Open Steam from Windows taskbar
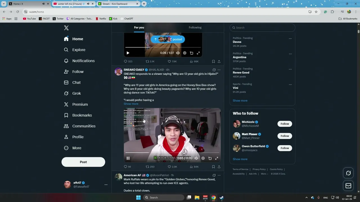Viewport: 360px width, 202px height. [x=222, y=198]
